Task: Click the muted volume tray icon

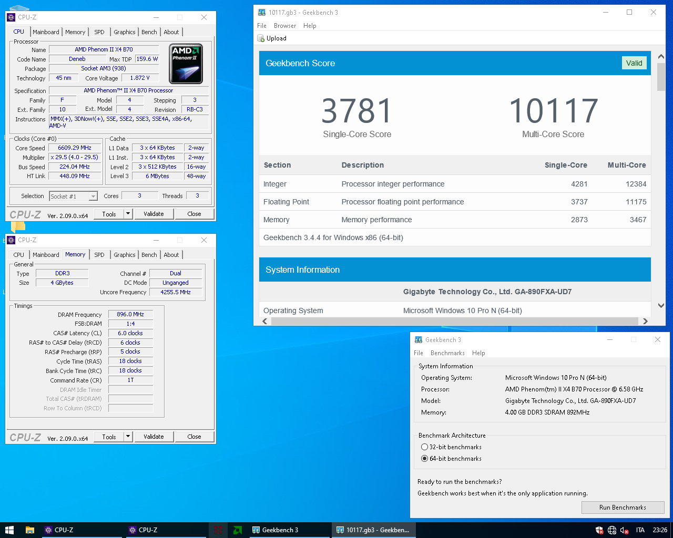Action: (x=625, y=530)
